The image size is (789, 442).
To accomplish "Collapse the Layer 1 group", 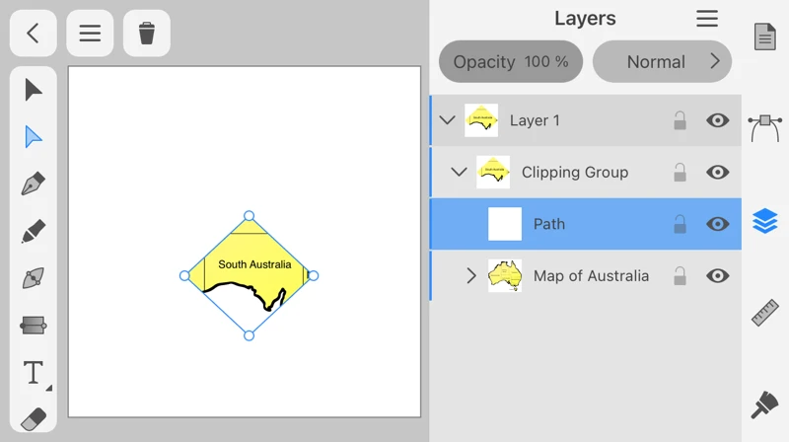I will tap(447, 120).
